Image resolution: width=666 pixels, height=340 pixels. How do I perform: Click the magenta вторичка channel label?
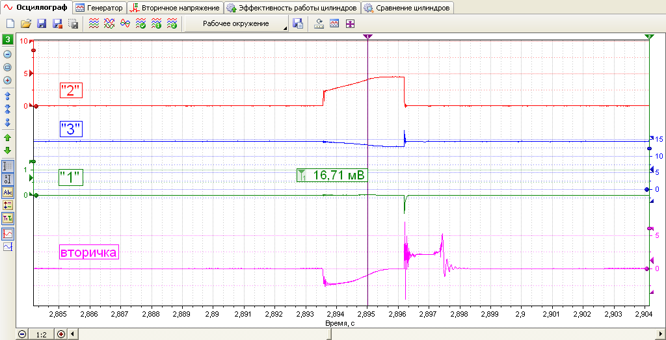pos(88,252)
